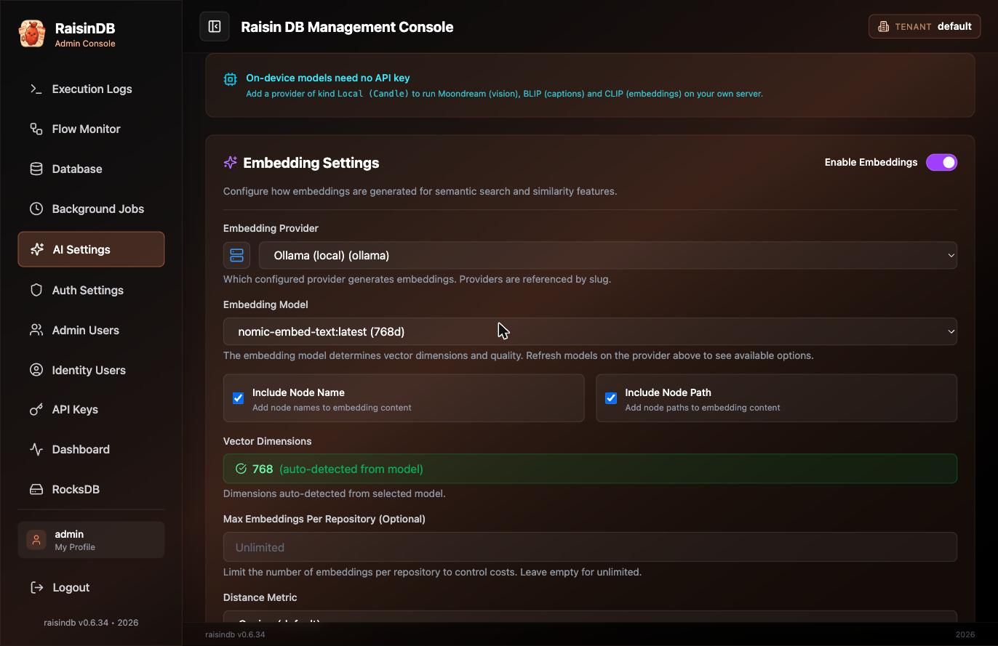Toggle the Enable Embeddings switch
This screenshot has height=646, width=998.
(x=941, y=162)
